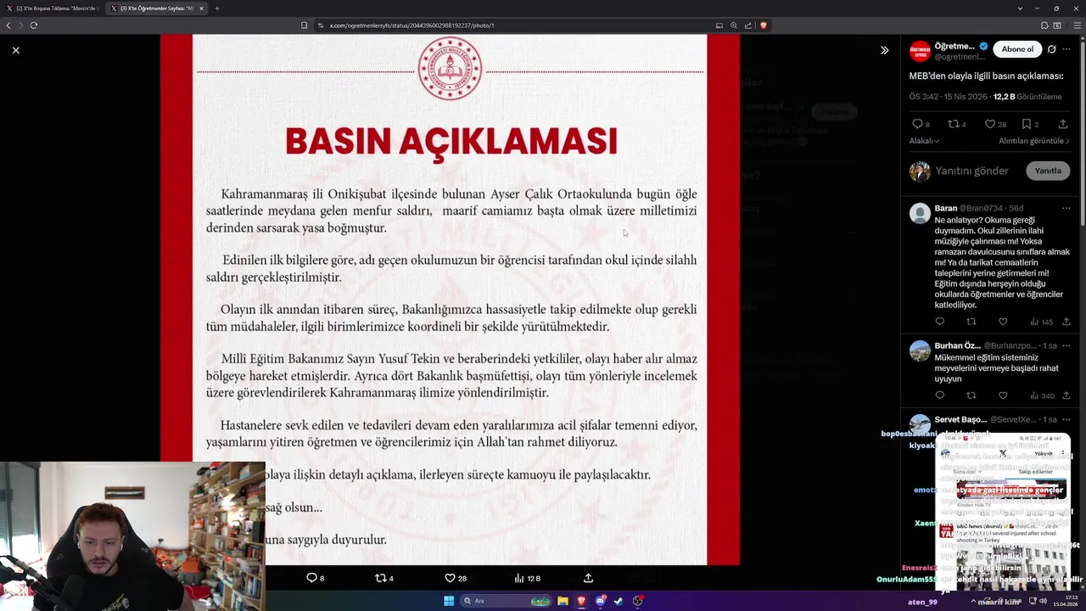1086x611 pixels.
Task: Open the browser hamburger menu
Action: 1078,25
